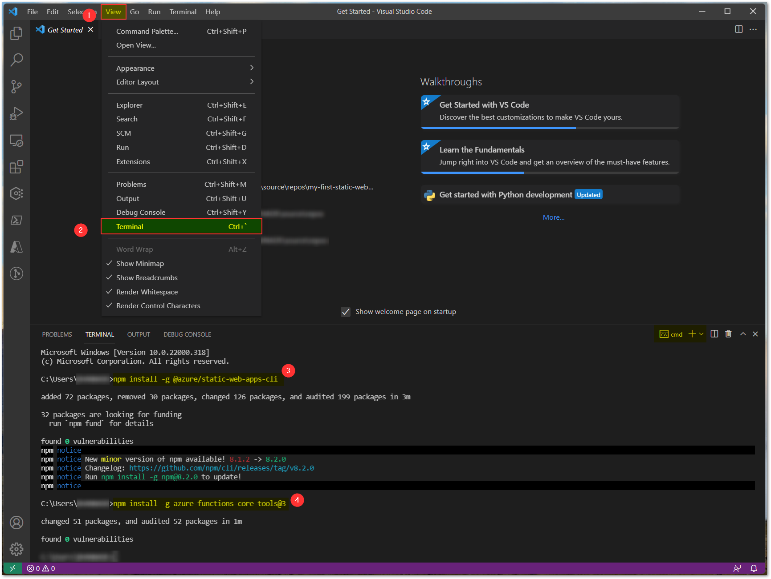Image resolution: width=771 pixels, height=579 pixels.
Task: Switch to the OUTPUT tab
Action: pyautogui.click(x=138, y=334)
